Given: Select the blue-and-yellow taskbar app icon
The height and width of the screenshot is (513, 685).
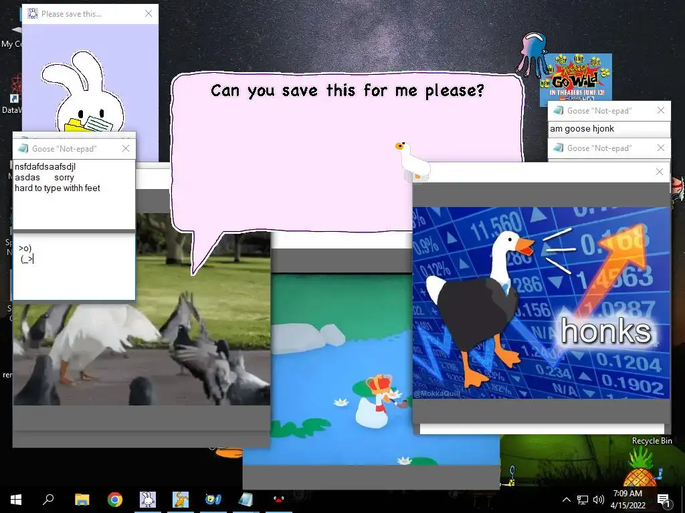Looking at the screenshot, I should point(213,500).
